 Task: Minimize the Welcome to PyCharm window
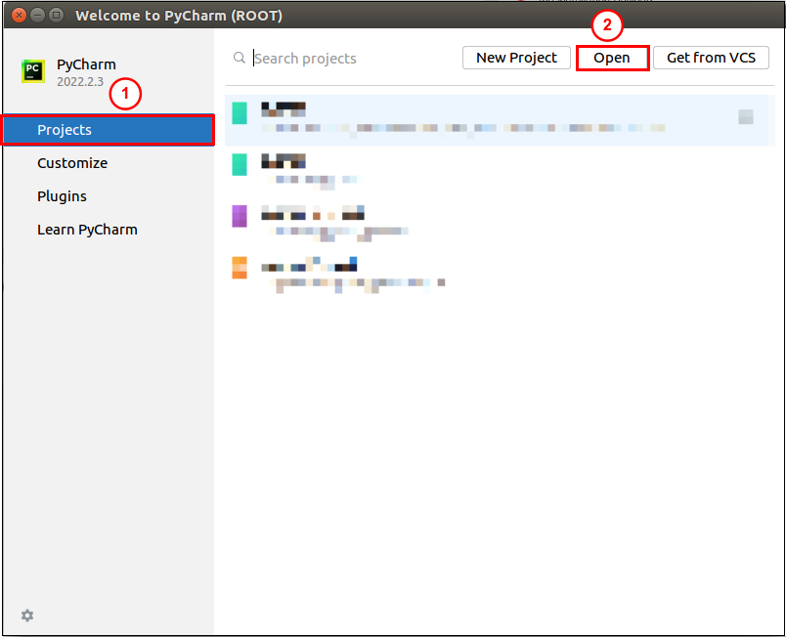pos(38,15)
